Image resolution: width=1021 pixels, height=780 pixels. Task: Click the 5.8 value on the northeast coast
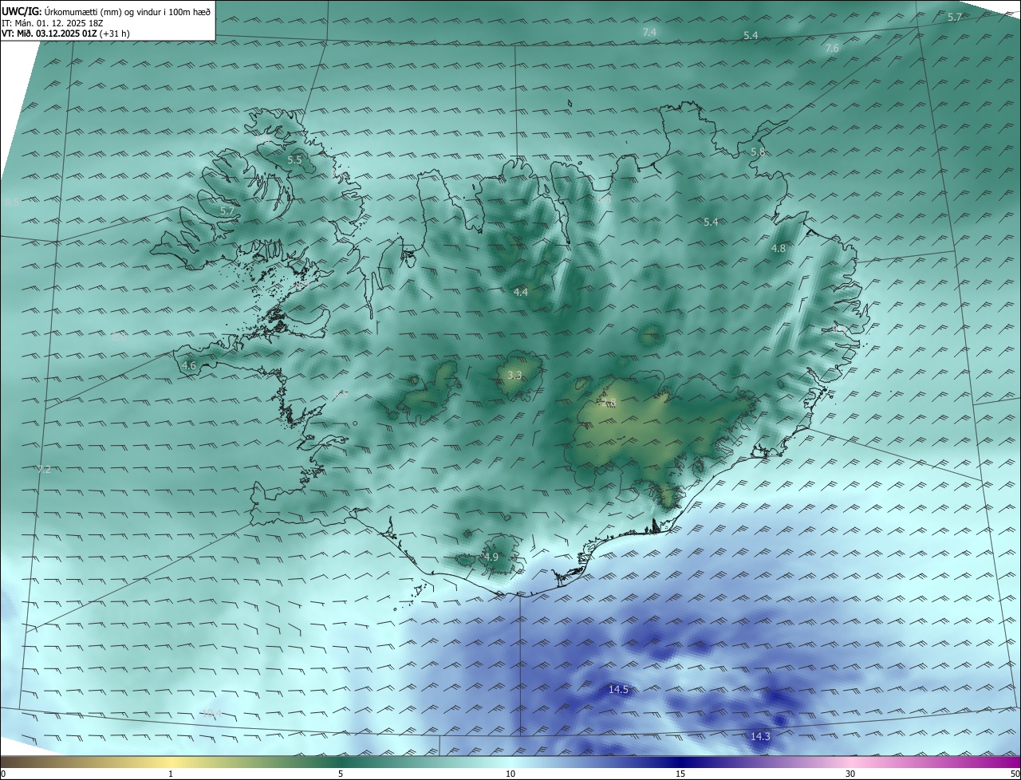coord(757,152)
